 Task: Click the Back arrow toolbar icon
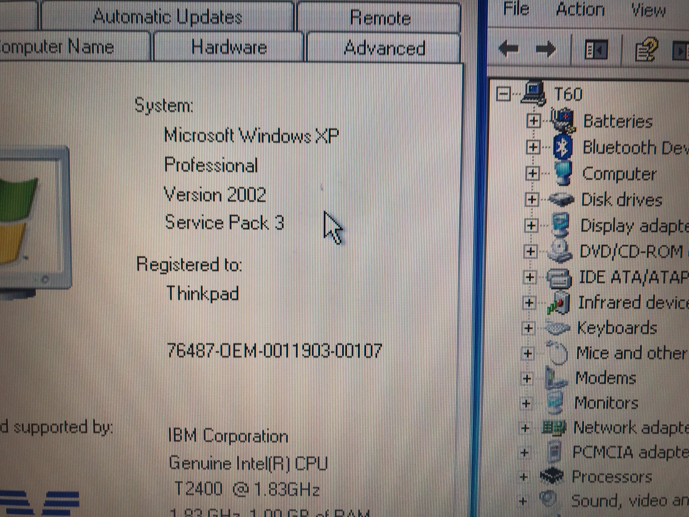tap(509, 49)
